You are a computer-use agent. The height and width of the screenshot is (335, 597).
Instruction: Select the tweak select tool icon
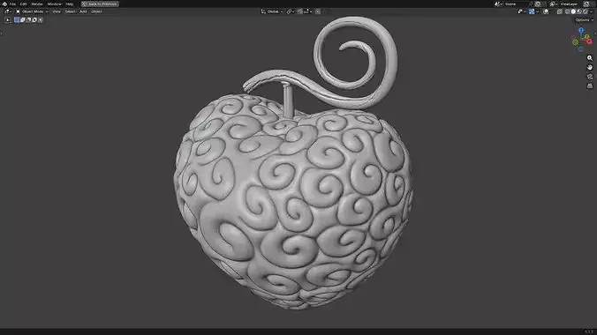[8, 19]
